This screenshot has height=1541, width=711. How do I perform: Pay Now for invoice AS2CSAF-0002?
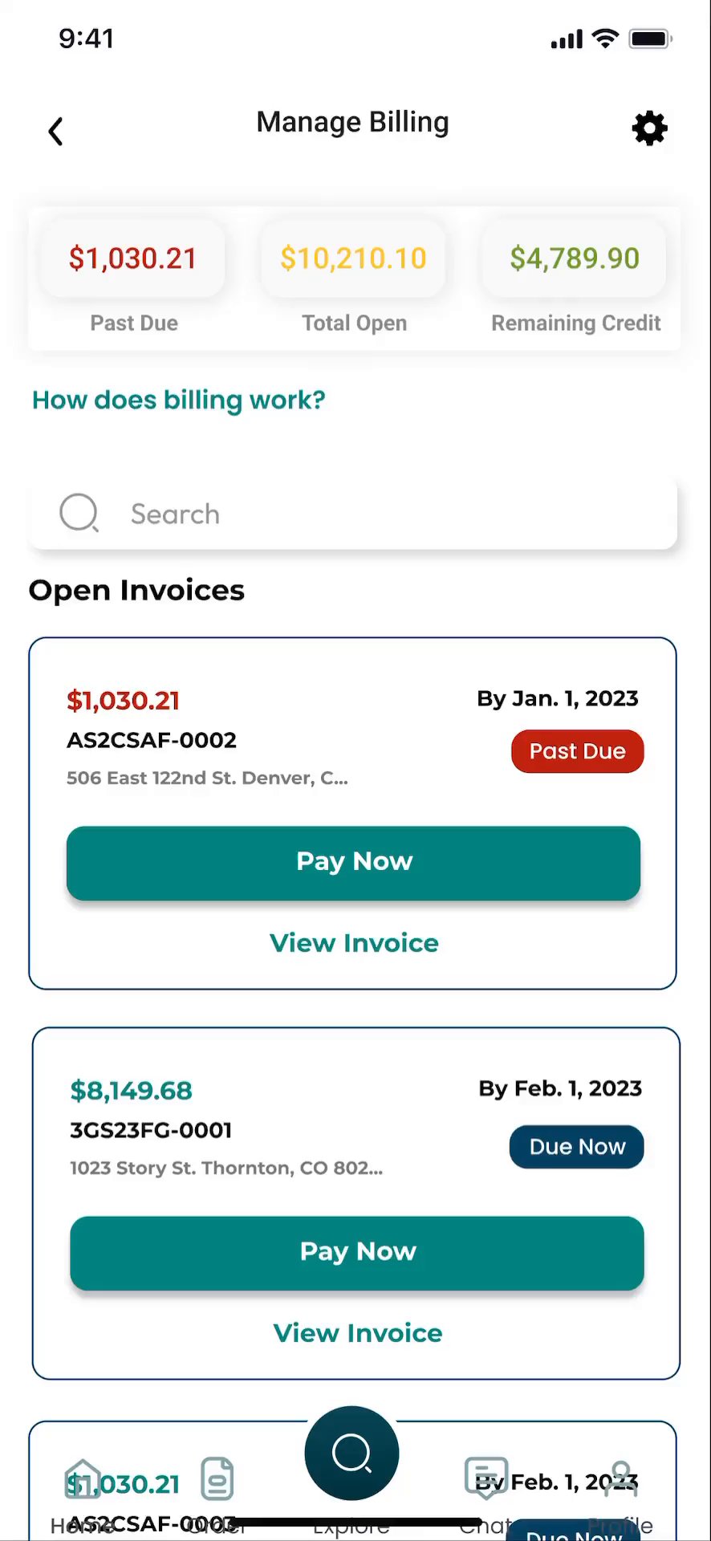click(x=353, y=862)
